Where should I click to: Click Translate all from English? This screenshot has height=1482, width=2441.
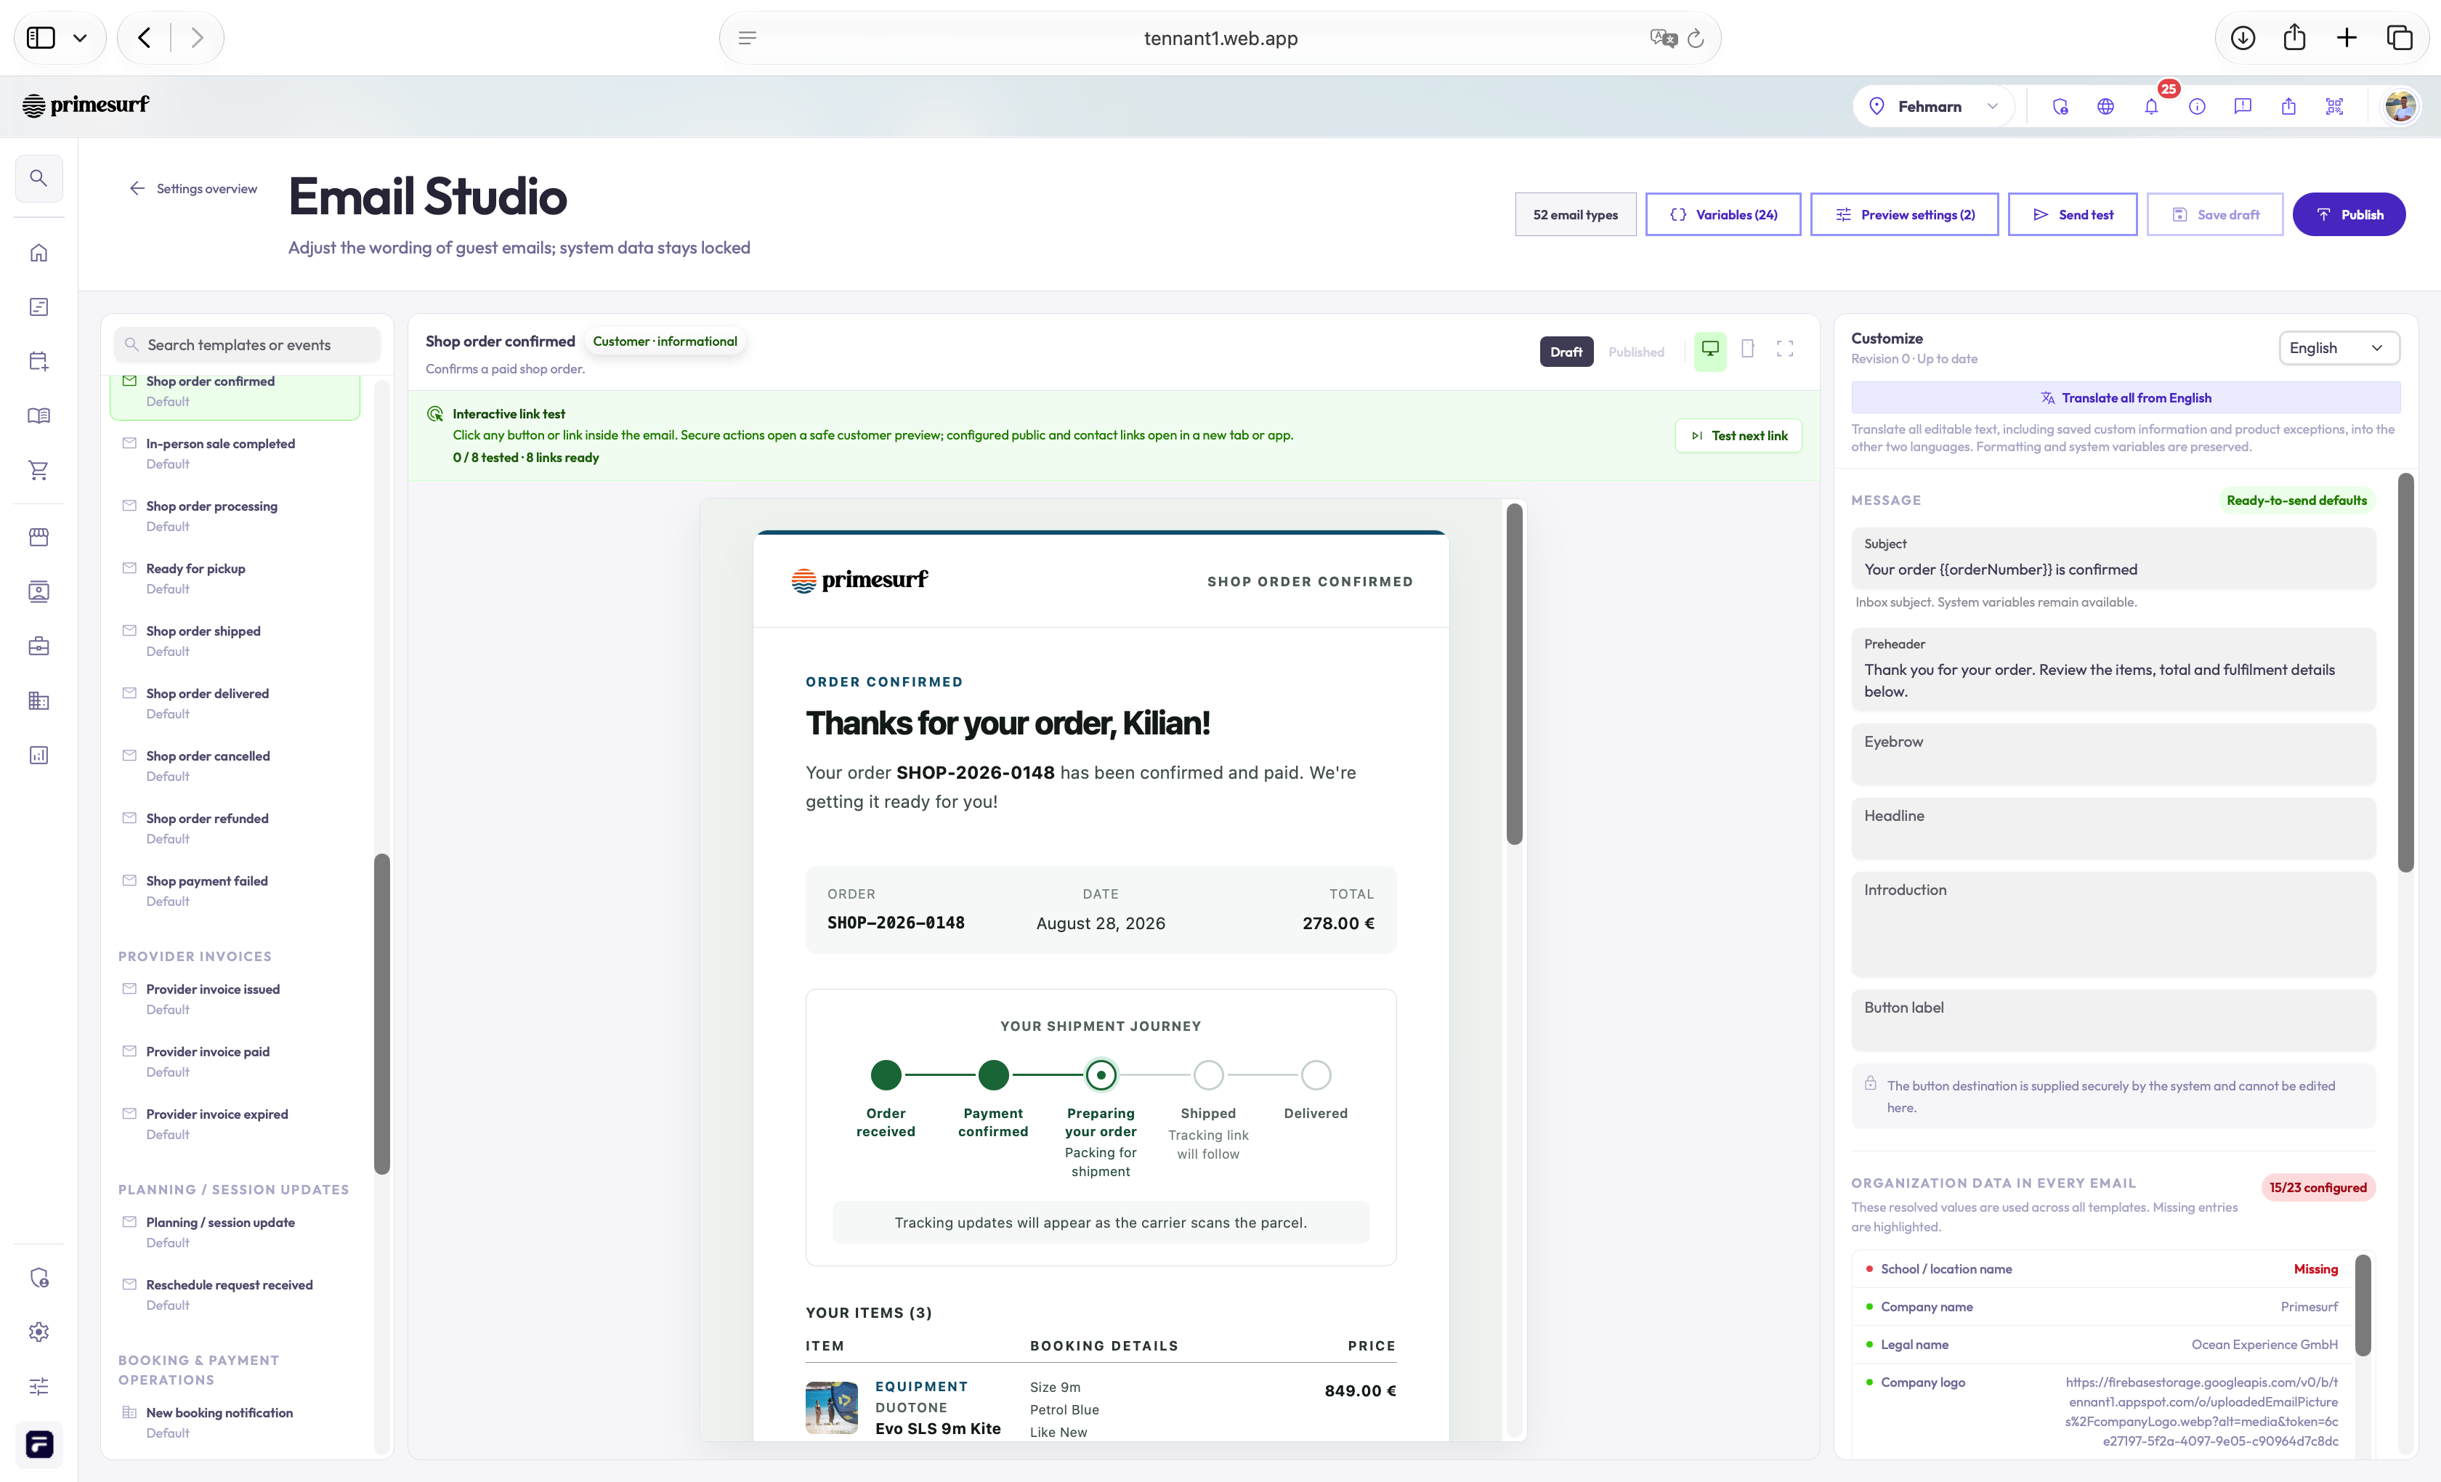click(x=2125, y=397)
